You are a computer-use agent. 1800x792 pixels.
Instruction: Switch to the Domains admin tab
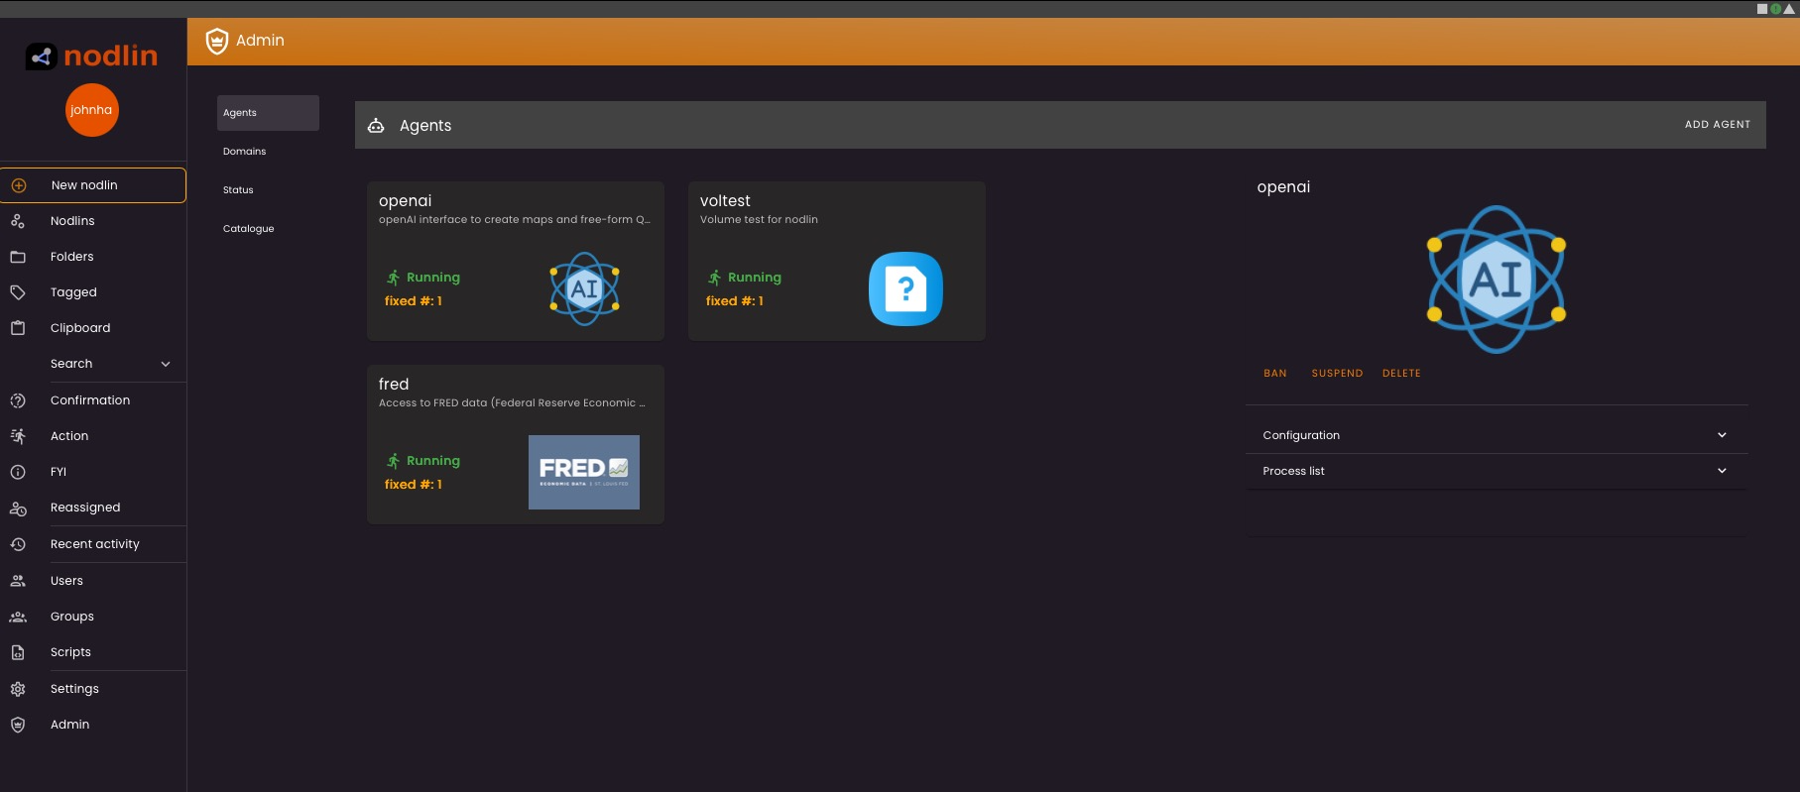point(245,152)
